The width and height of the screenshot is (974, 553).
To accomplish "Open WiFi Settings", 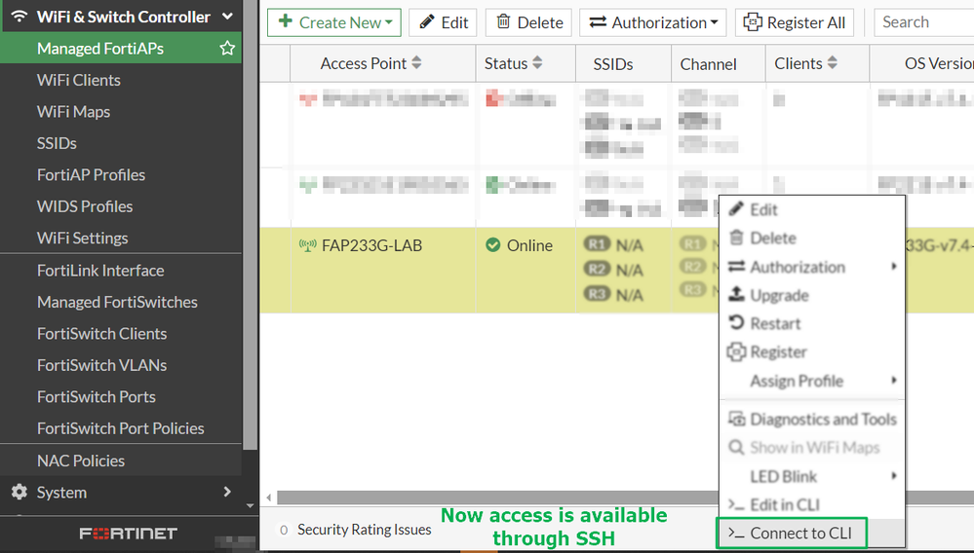I will [82, 239].
